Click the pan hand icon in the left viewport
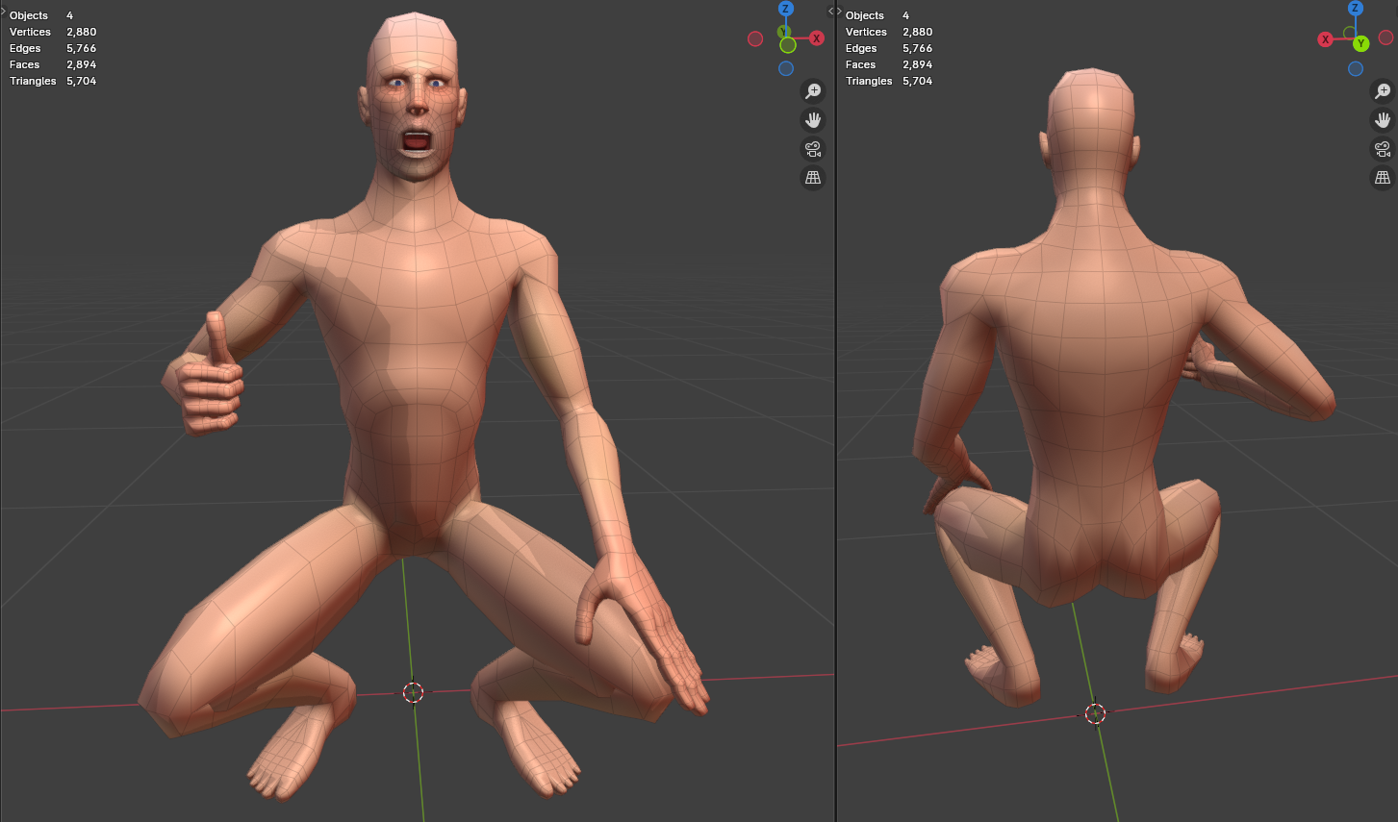 click(813, 120)
